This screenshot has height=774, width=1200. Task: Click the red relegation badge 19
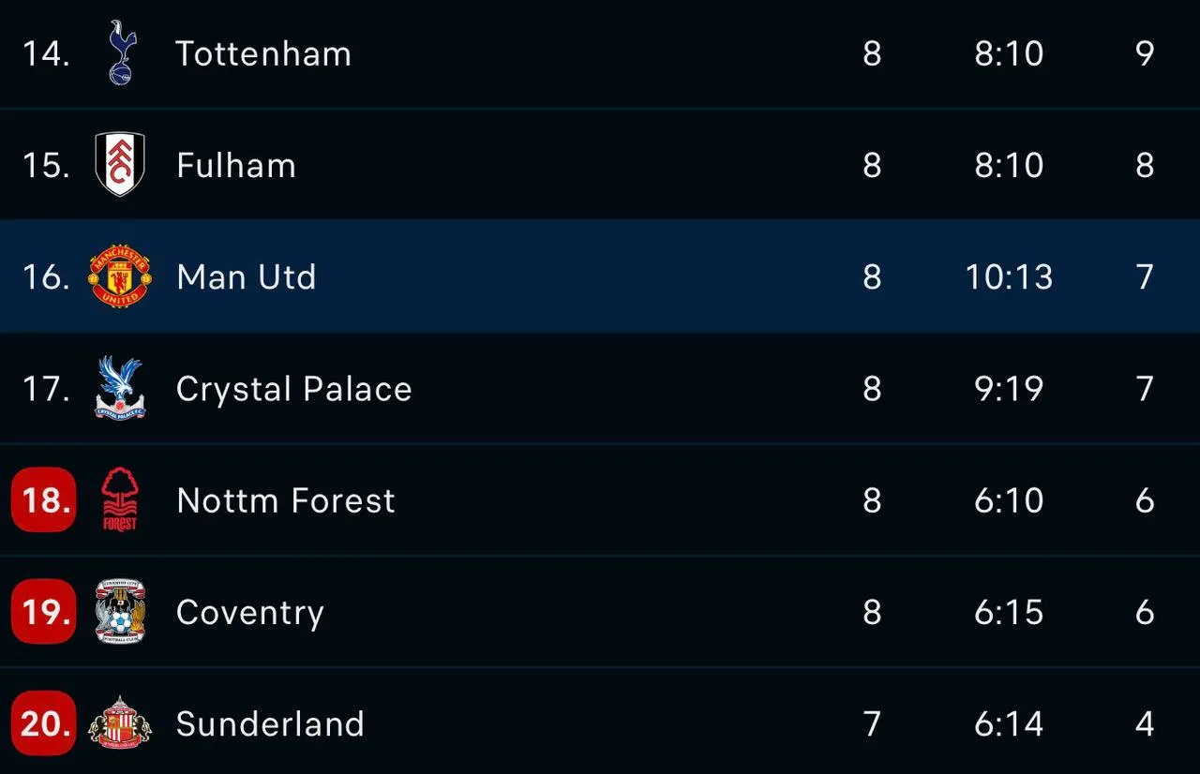click(44, 611)
